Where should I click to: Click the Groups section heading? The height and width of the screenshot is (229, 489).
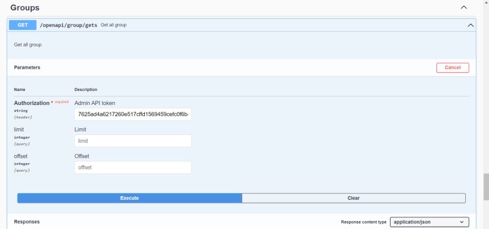point(25,7)
